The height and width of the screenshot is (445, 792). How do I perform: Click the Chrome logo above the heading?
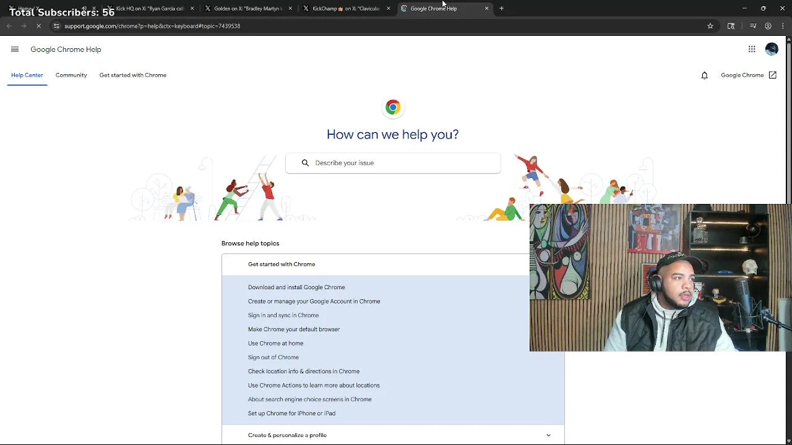(x=393, y=108)
